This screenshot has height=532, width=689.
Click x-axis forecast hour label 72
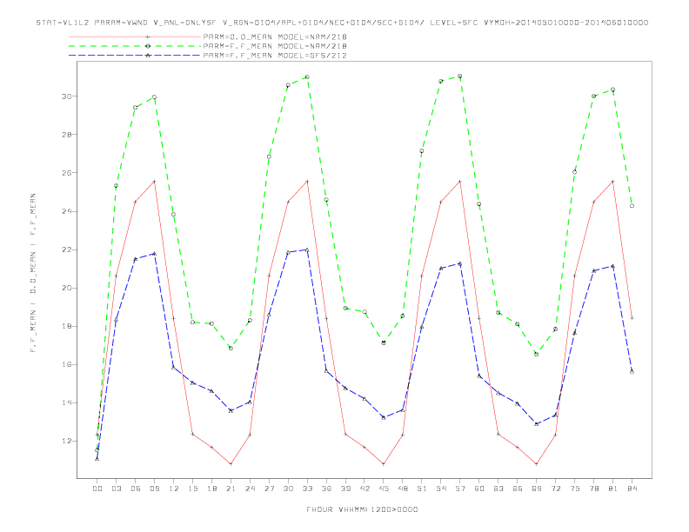tap(556, 489)
